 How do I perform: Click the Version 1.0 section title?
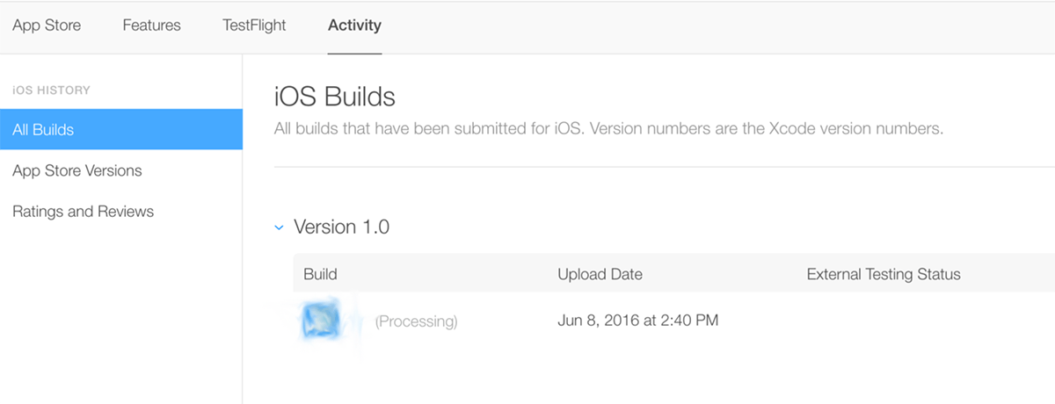pyautogui.click(x=341, y=227)
